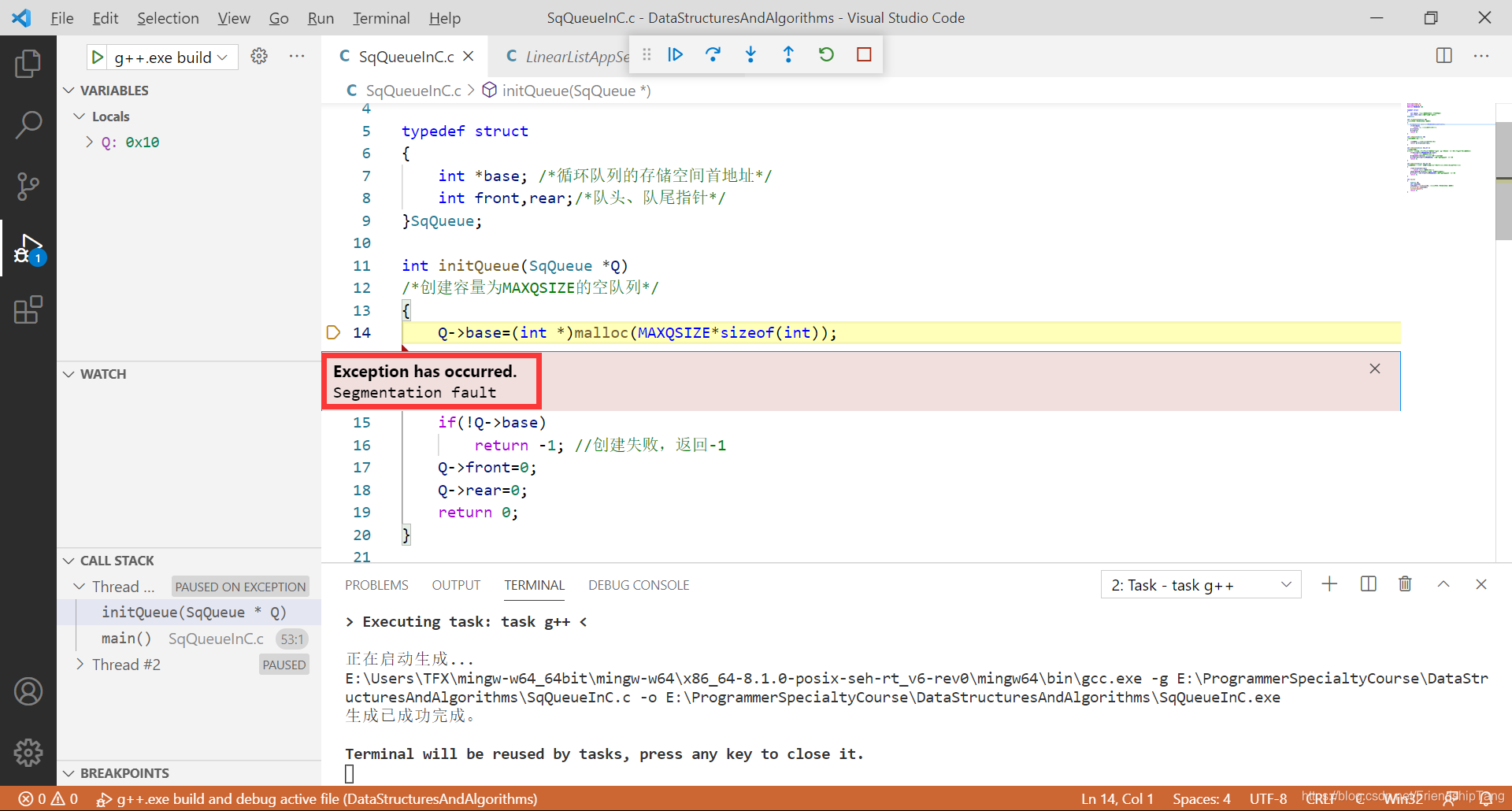Split the editor into two panes

coord(1443,55)
